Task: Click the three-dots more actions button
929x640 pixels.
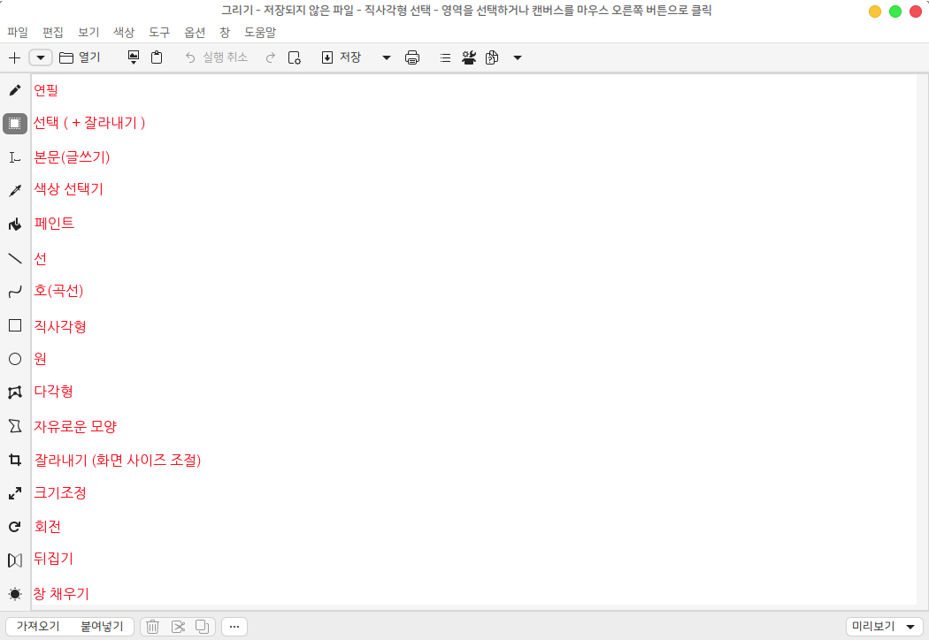Action: (x=234, y=627)
